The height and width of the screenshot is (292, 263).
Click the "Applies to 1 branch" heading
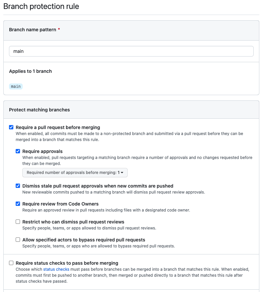tap(30, 71)
